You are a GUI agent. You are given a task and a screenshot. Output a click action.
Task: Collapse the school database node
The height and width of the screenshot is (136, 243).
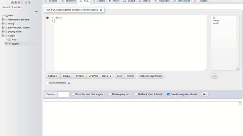click(x=3, y=36)
